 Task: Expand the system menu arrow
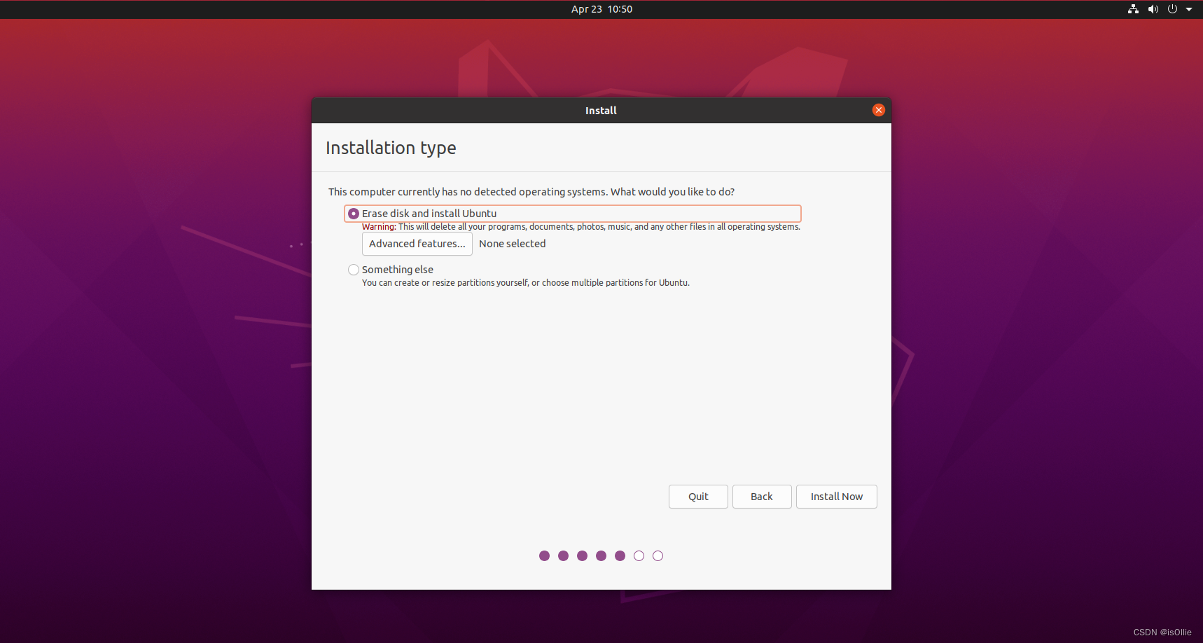coord(1189,9)
